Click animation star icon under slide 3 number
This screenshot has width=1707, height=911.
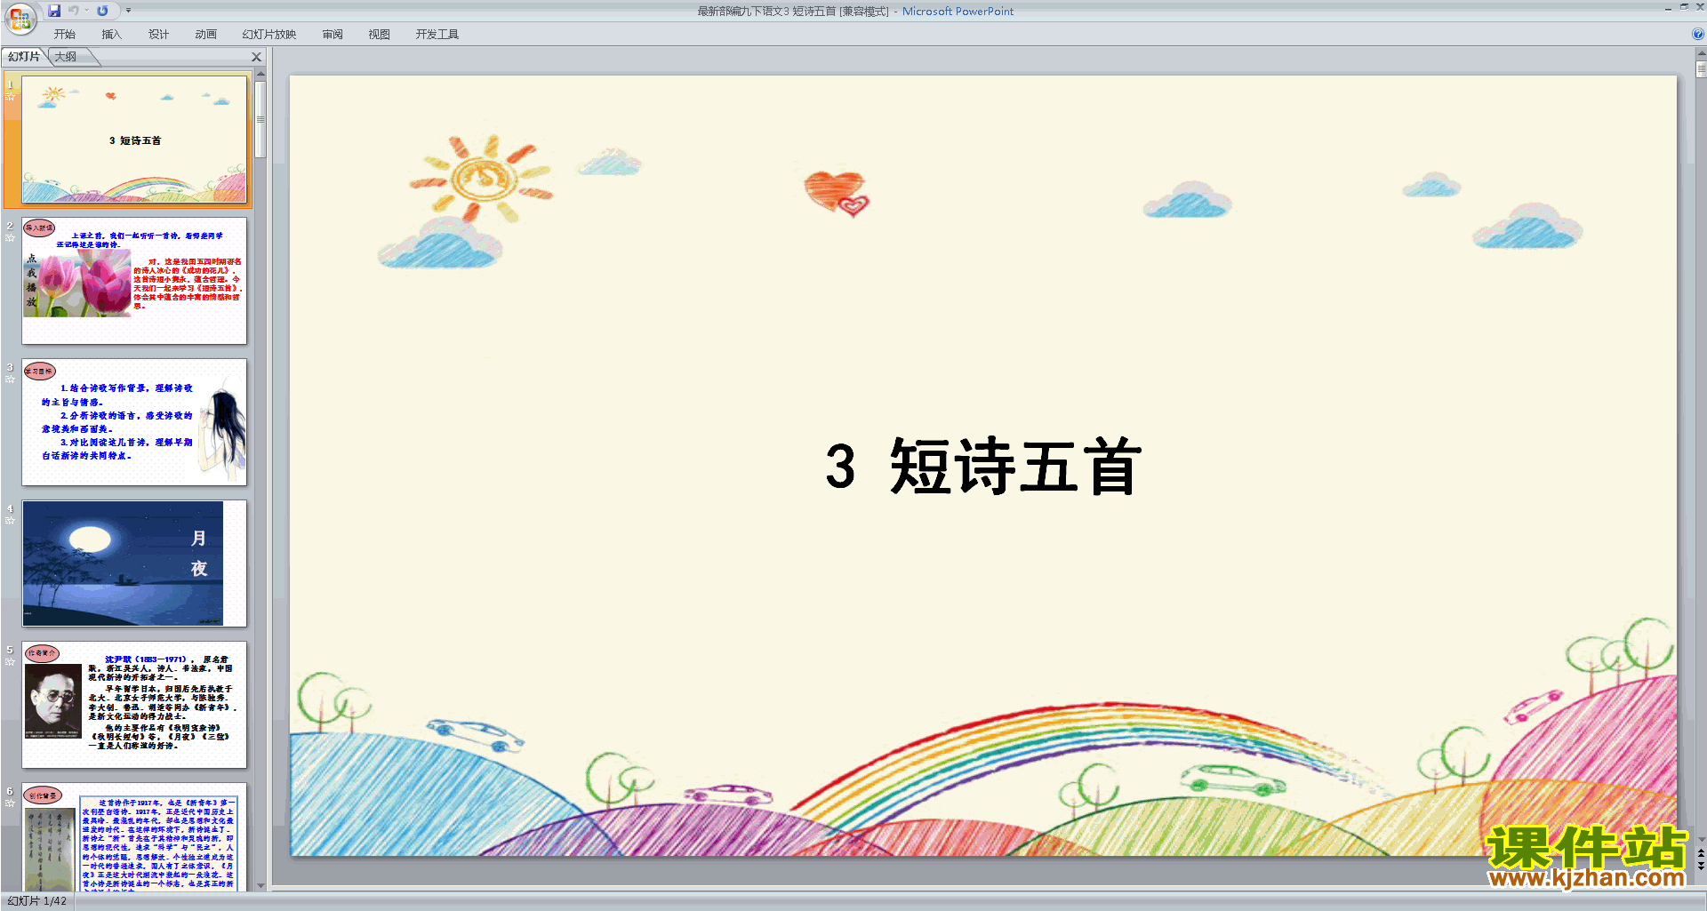pyautogui.click(x=11, y=380)
